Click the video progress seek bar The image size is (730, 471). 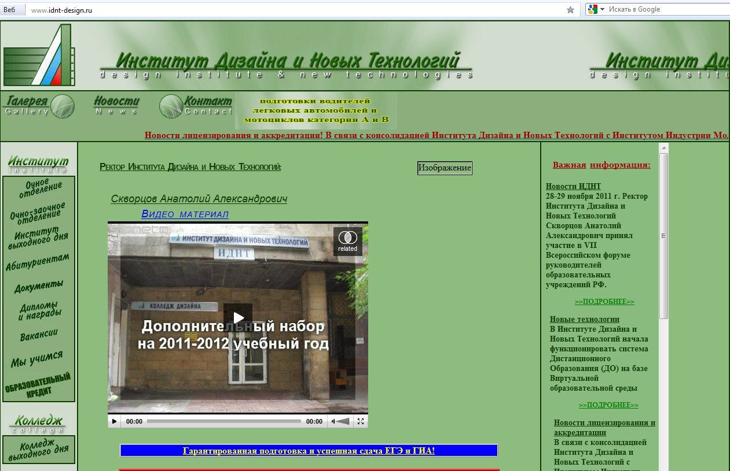(224, 421)
